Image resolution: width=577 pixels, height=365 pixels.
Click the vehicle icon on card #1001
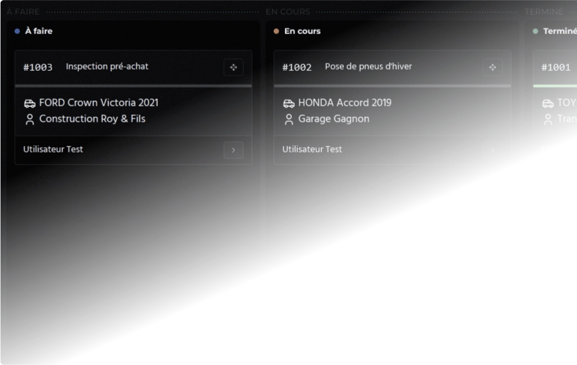[548, 103]
